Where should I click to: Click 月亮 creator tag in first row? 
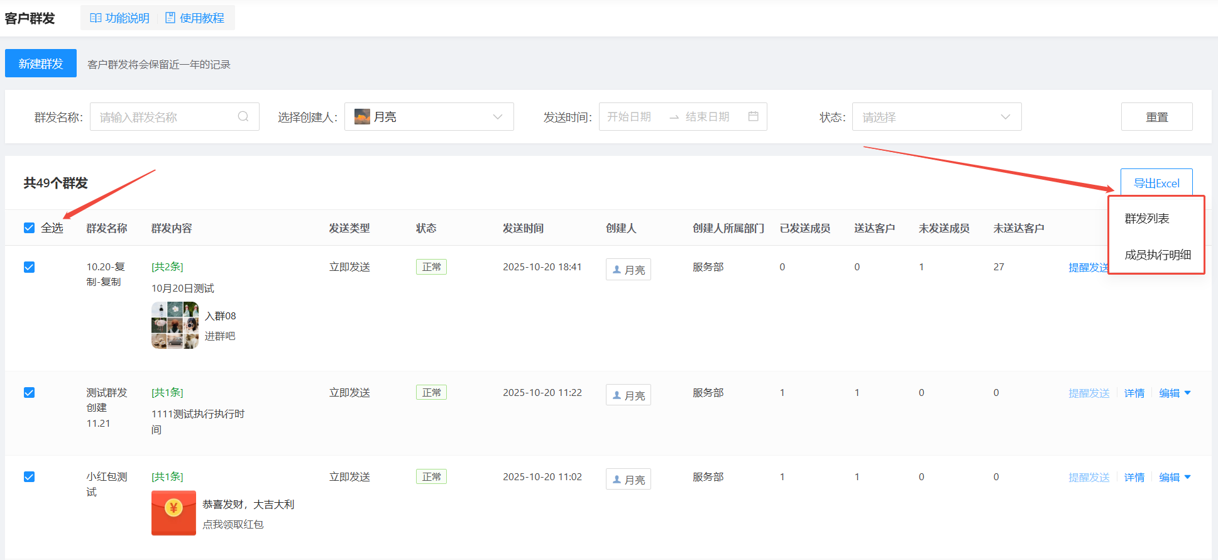pos(628,270)
